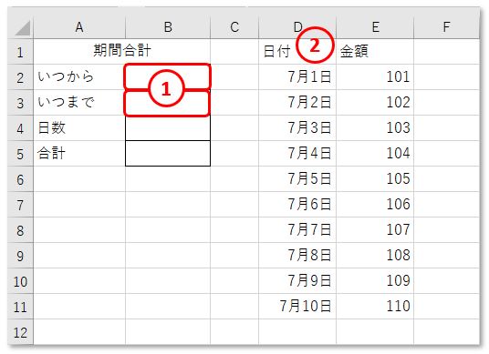489x354 pixels.
Task: Click the いつから input cell B2
Action: click(x=168, y=77)
